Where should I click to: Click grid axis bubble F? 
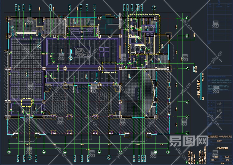[44, 152]
